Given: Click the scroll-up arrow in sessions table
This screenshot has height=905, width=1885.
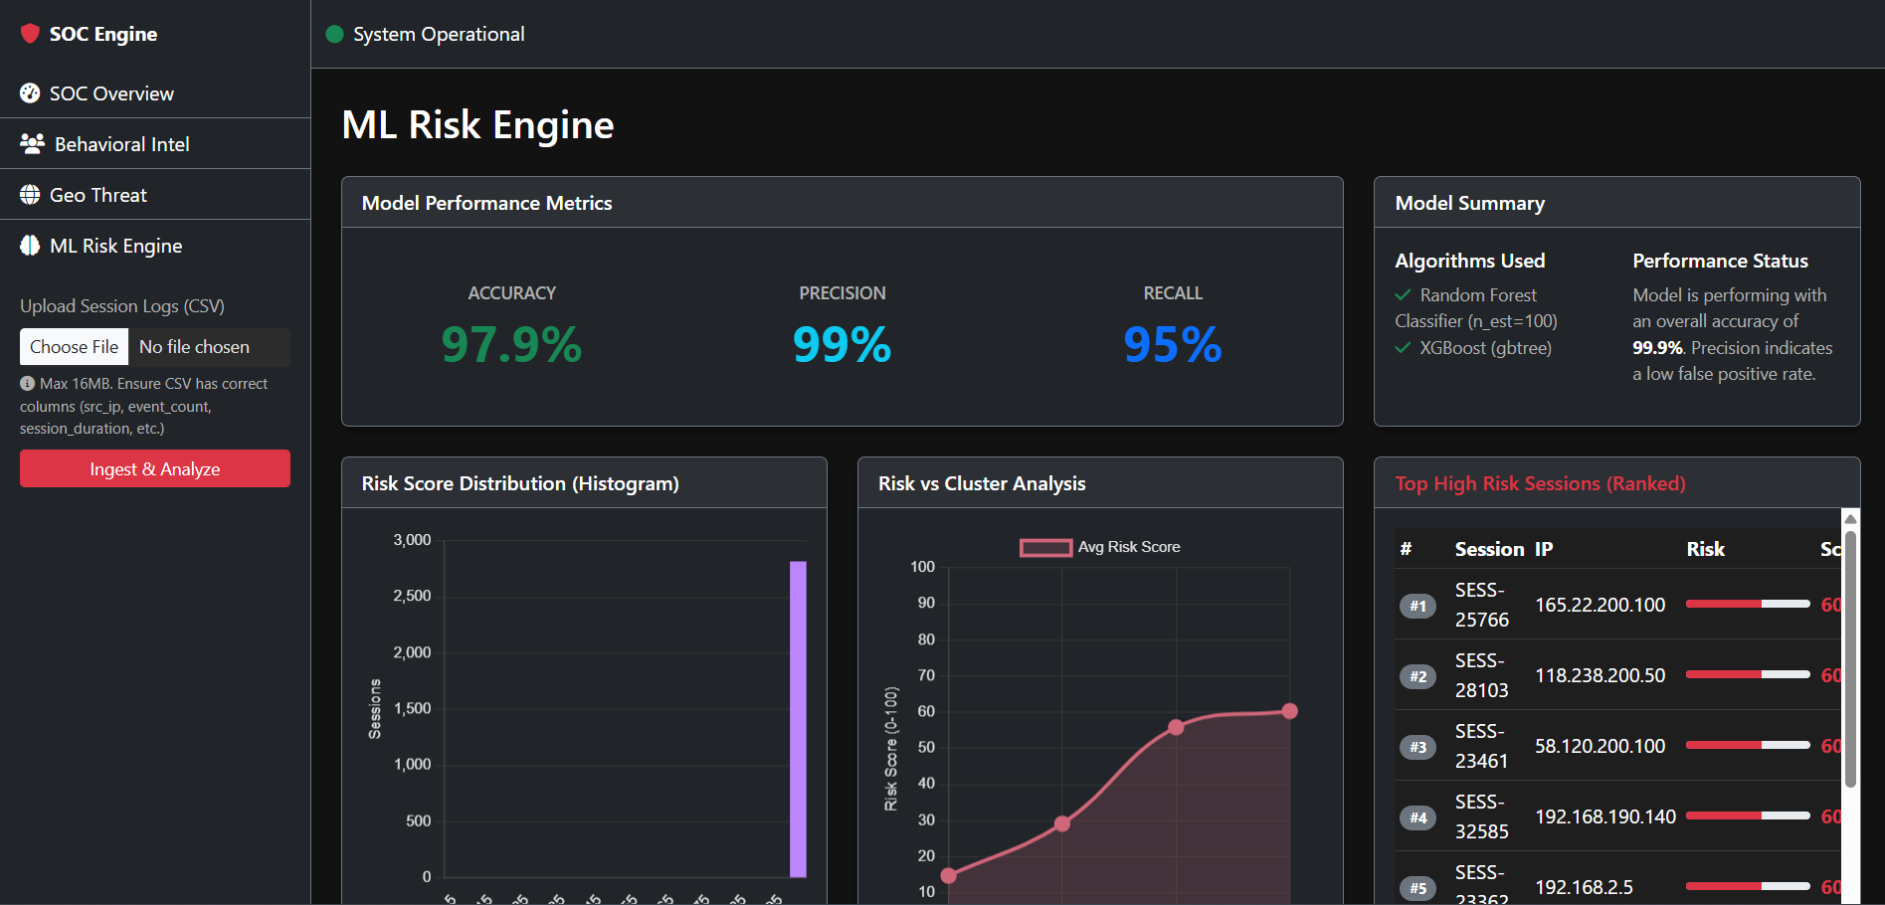Looking at the screenshot, I should (1850, 518).
